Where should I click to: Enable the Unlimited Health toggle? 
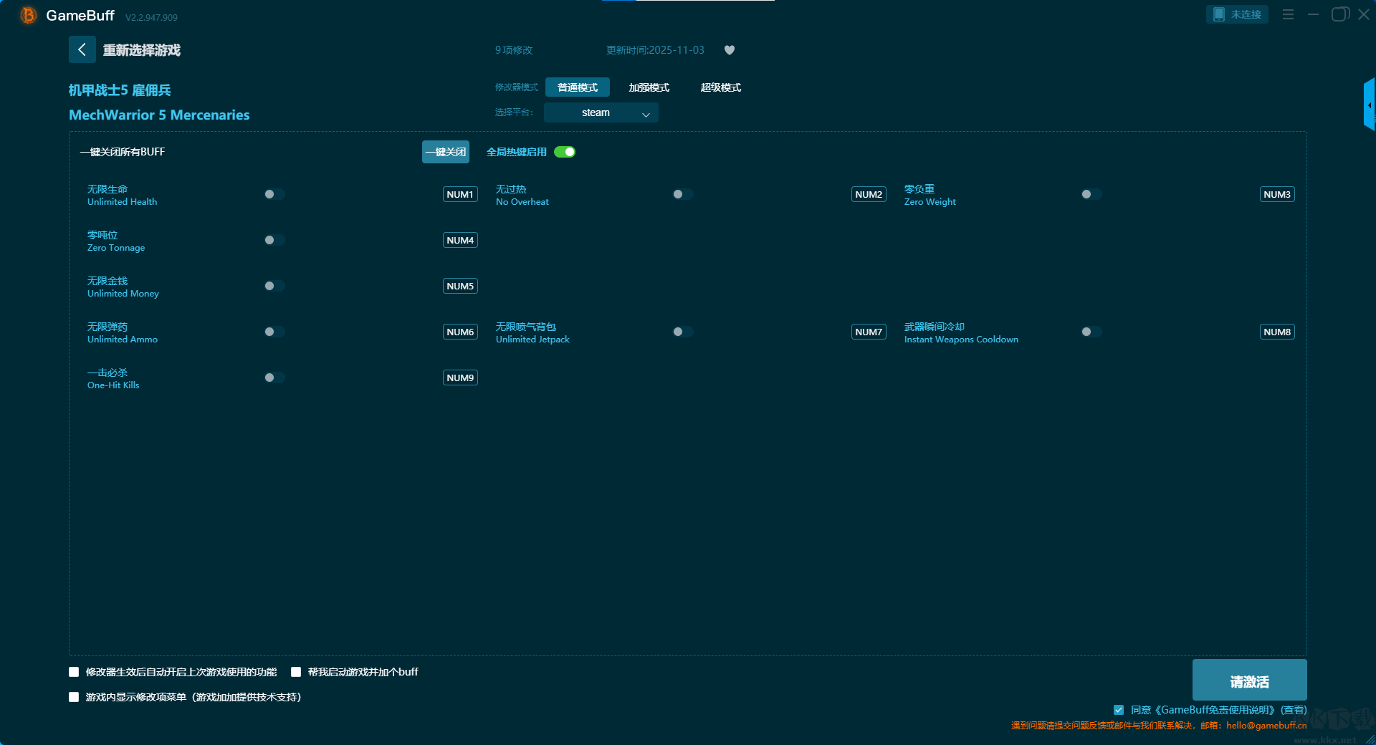(x=274, y=194)
